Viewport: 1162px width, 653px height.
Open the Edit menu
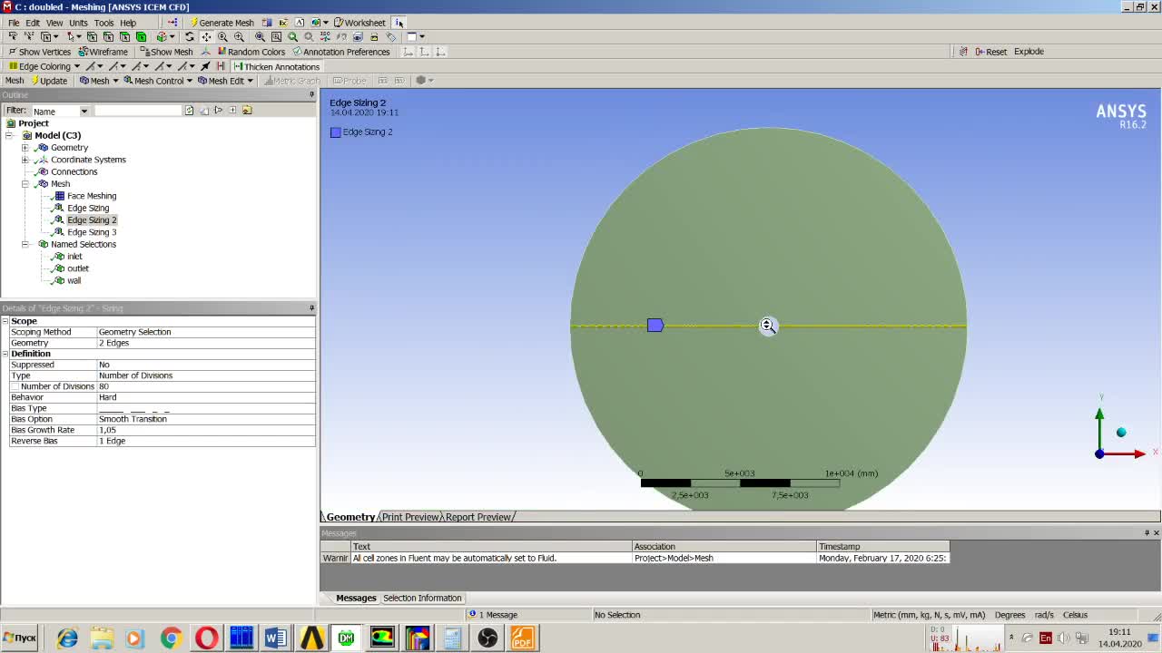pos(33,23)
